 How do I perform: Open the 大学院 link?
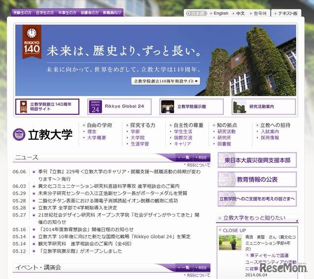(x=137, y=138)
